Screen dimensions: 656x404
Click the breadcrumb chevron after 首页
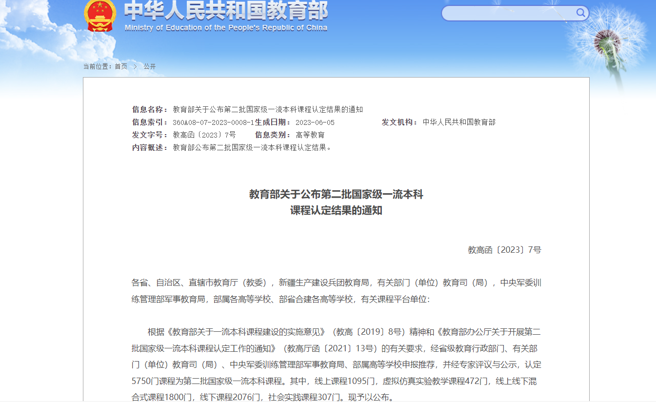coord(135,66)
